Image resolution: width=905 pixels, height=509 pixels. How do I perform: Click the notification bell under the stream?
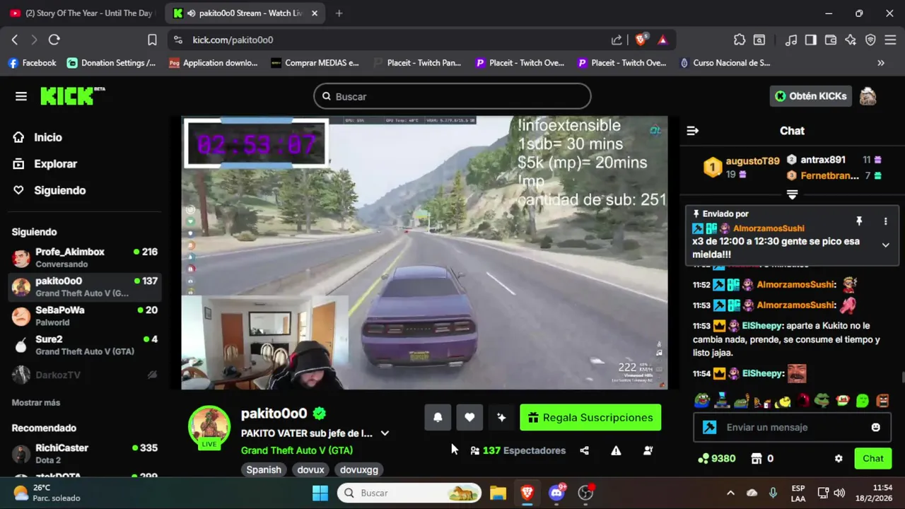(x=438, y=417)
